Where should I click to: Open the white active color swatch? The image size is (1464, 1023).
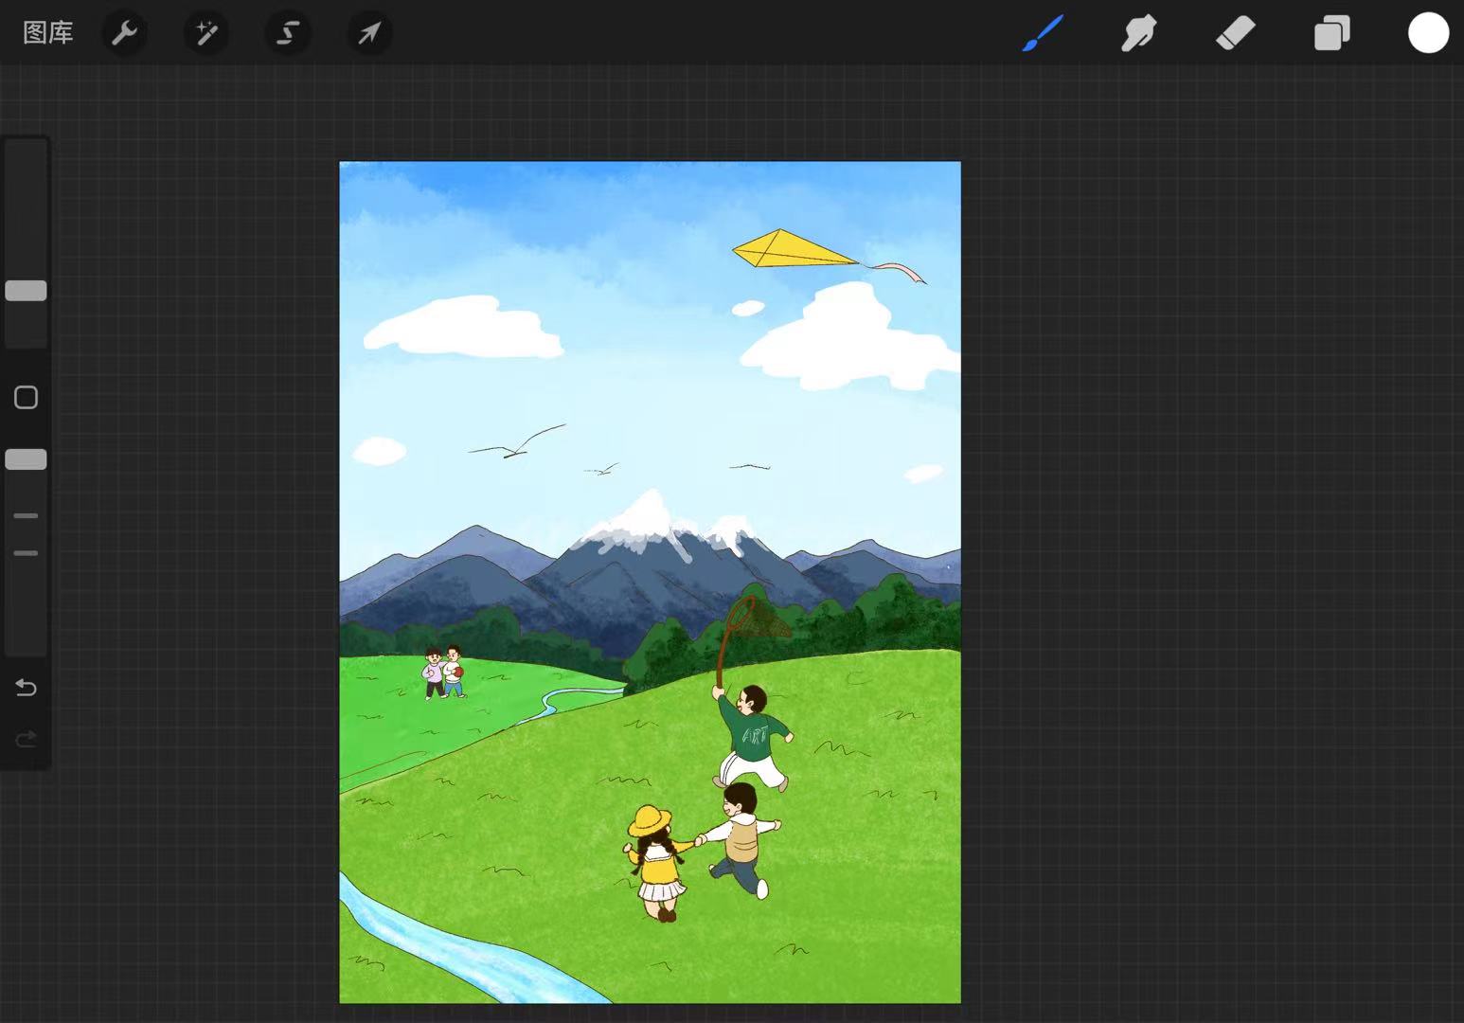(x=1428, y=33)
